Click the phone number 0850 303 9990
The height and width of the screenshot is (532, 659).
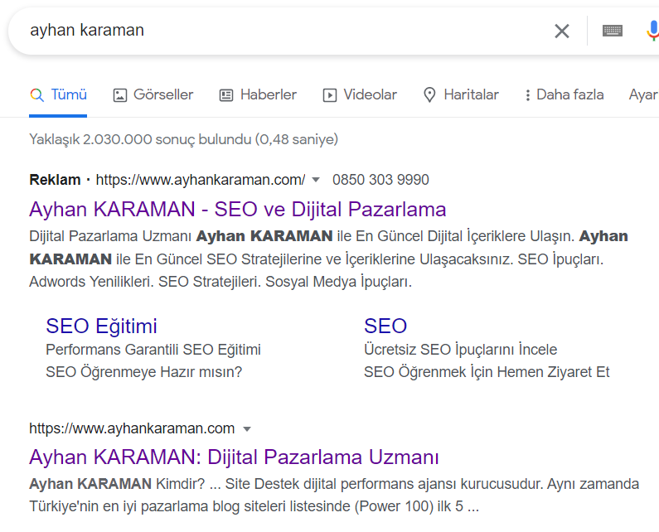coord(380,180)
